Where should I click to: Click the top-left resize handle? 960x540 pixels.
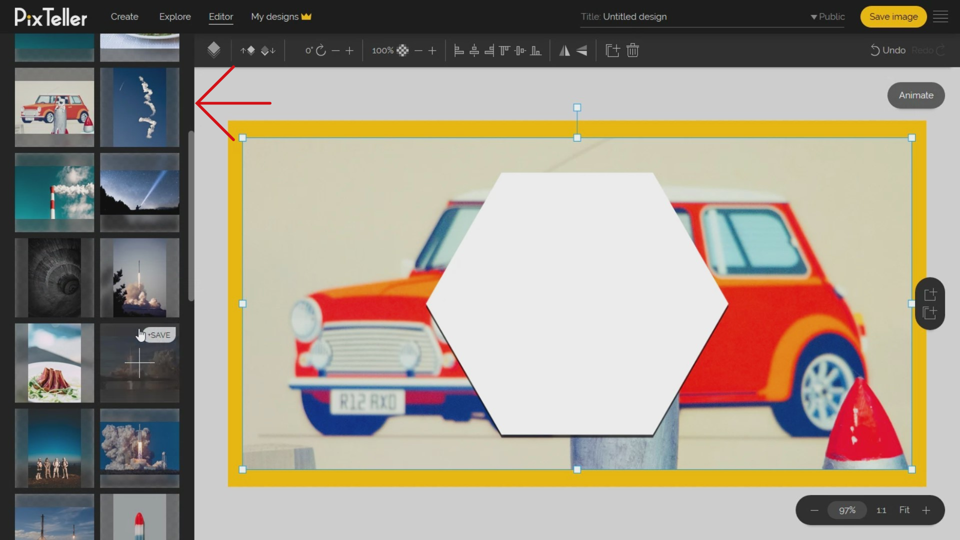click(242, 137)
